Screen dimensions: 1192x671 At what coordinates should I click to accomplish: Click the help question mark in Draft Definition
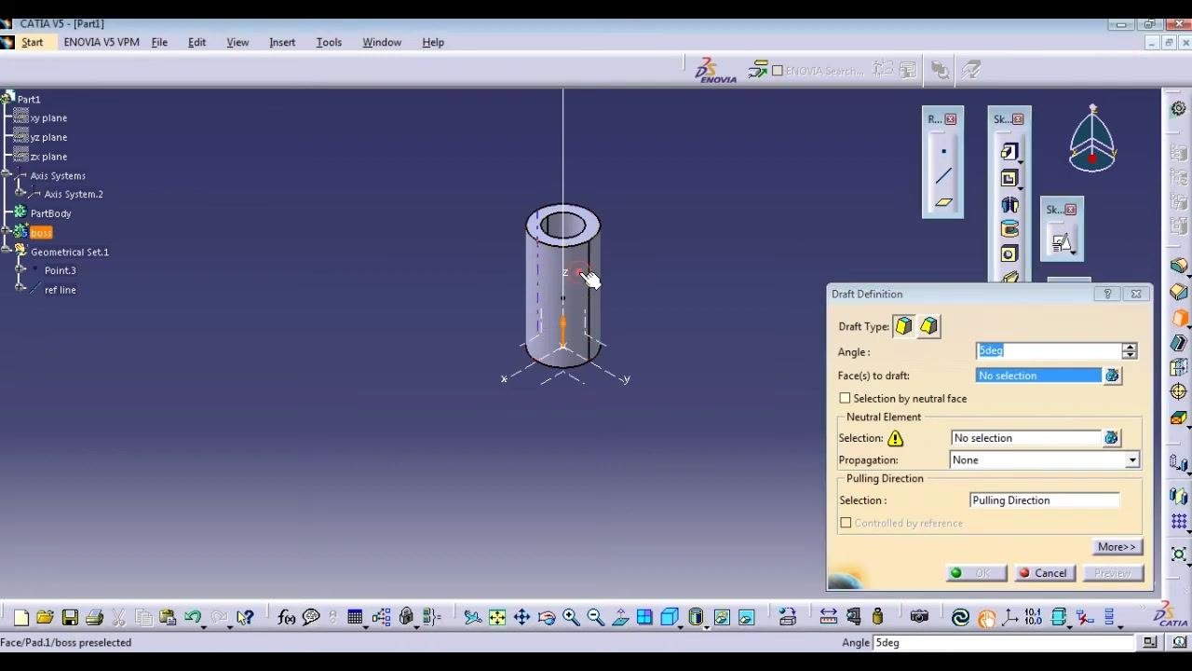[1107, 294]
